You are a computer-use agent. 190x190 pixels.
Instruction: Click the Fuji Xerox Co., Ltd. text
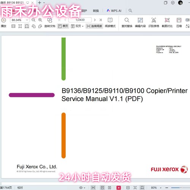coord(37,167)
